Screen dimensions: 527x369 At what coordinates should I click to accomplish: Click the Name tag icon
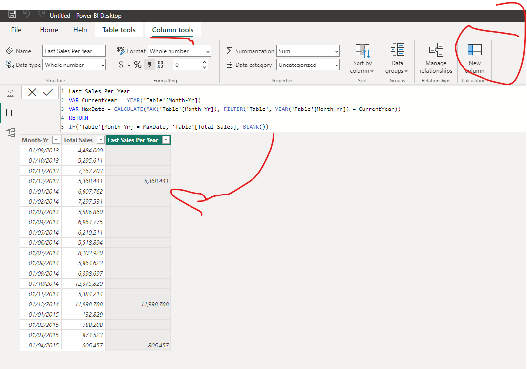pyautogui.click(x=10, y=50)
